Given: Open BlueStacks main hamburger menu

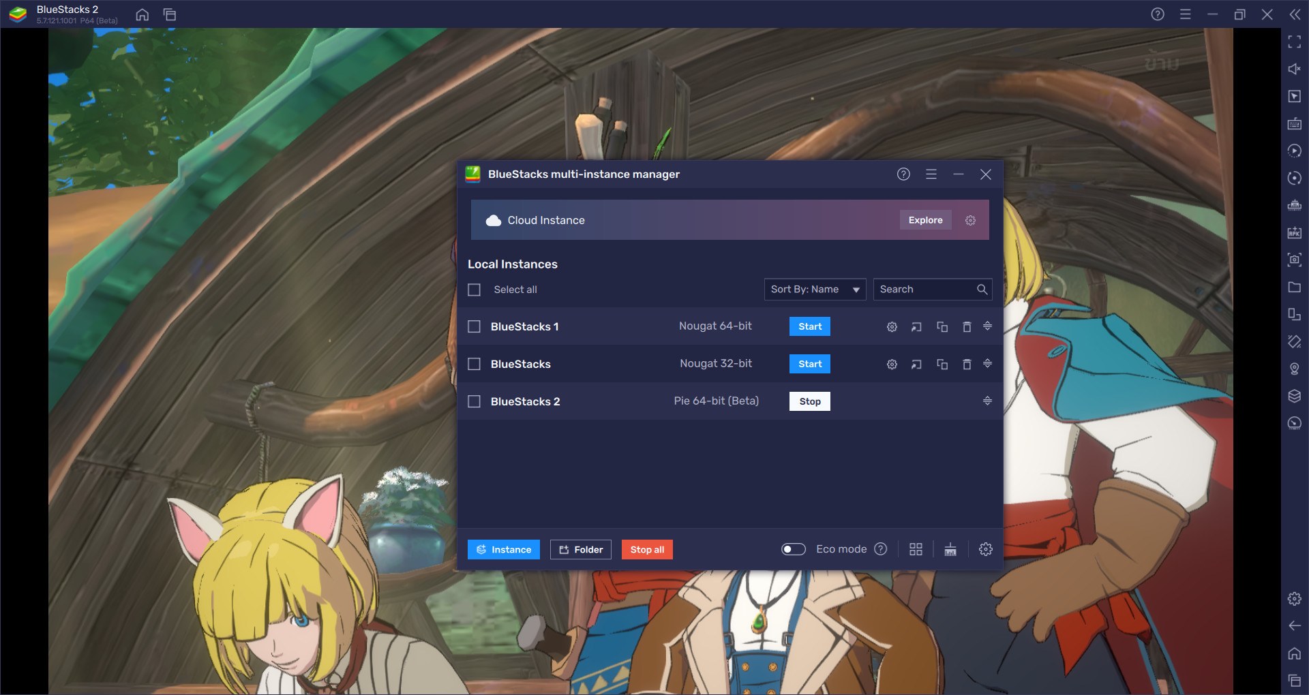Looking at the screenshot, I should (1186, 14).
